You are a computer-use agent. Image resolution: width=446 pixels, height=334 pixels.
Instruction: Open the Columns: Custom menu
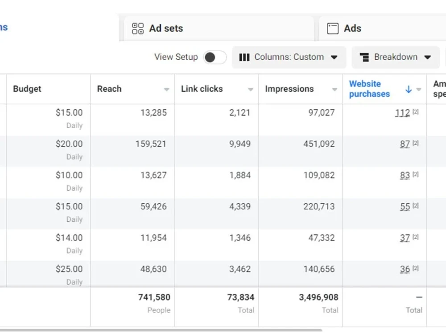coord(289,57)
